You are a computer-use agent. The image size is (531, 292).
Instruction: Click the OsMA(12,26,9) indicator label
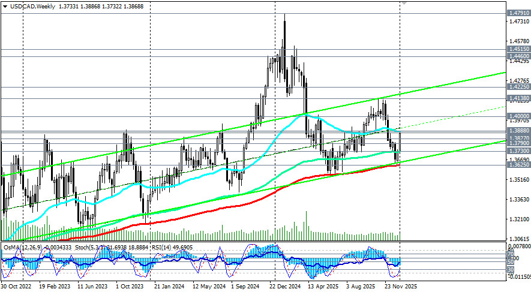coord(22,247)
